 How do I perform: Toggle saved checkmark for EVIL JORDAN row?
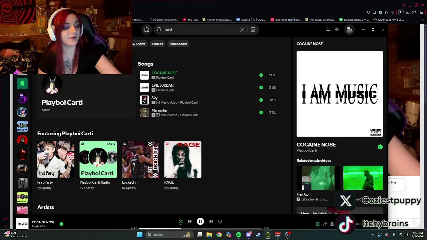pos(261,87)
